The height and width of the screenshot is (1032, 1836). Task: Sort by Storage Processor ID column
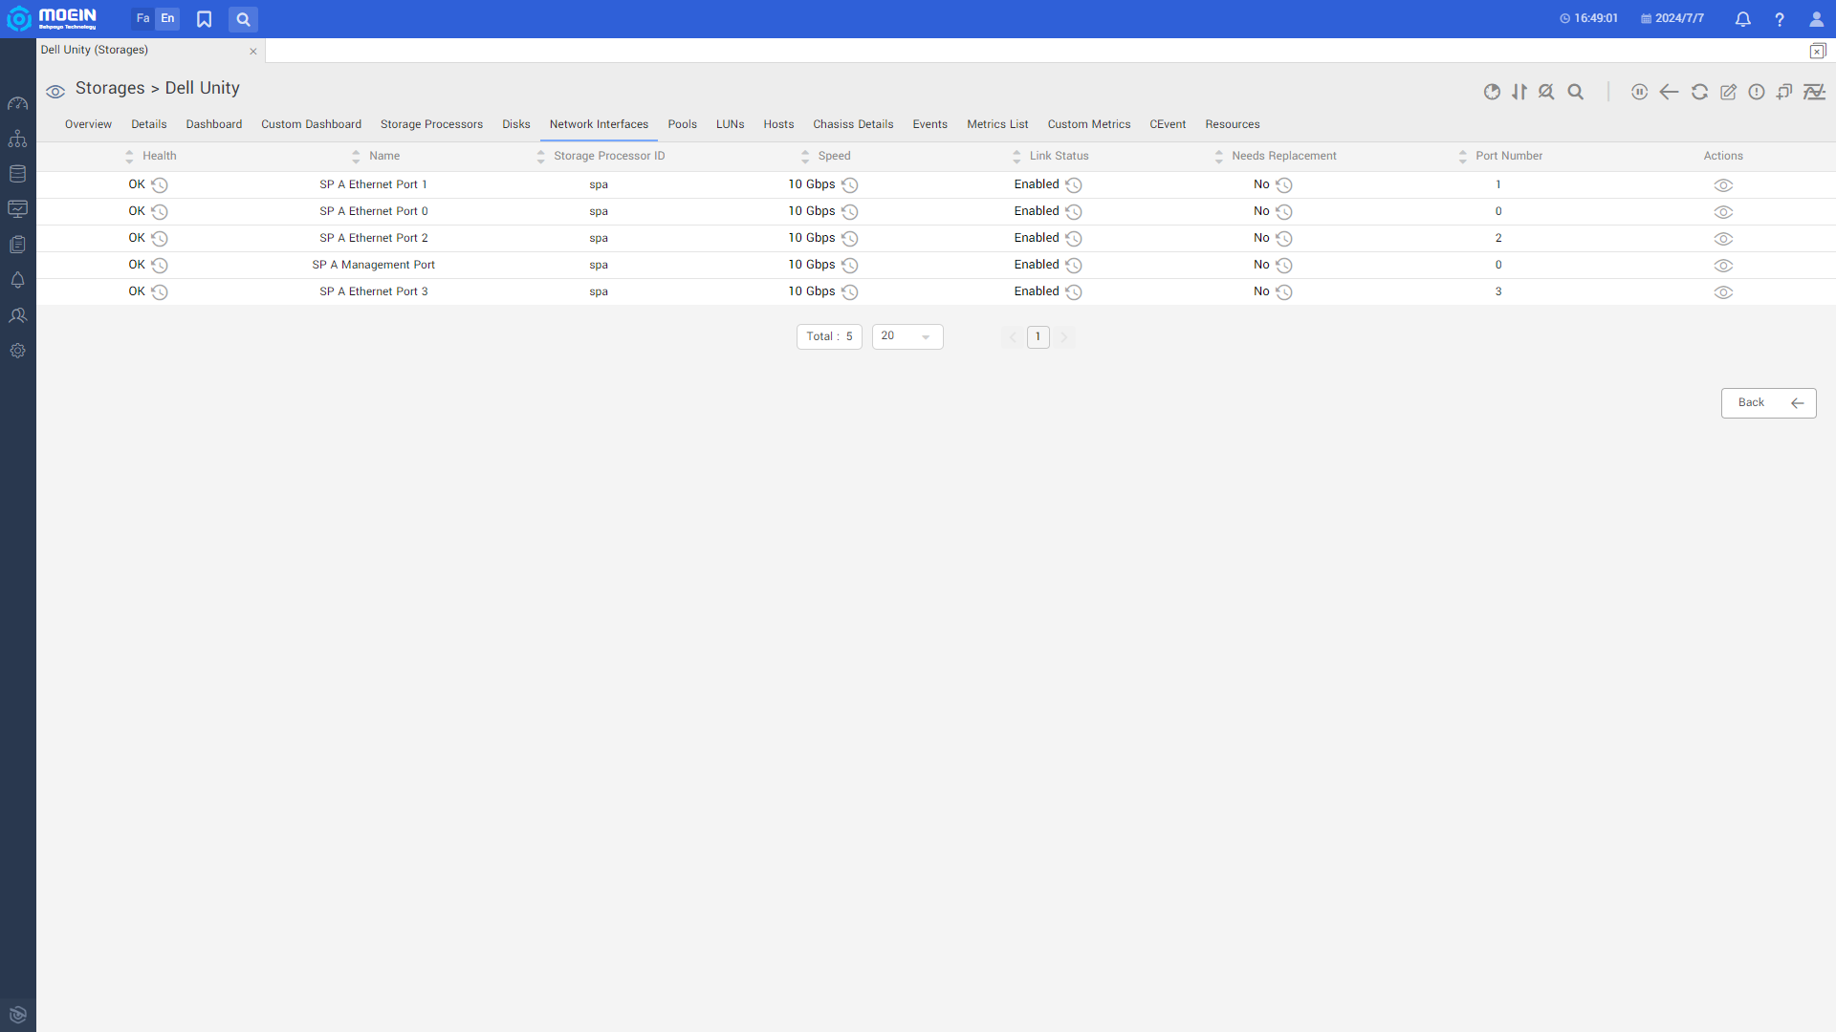[540, 157]
